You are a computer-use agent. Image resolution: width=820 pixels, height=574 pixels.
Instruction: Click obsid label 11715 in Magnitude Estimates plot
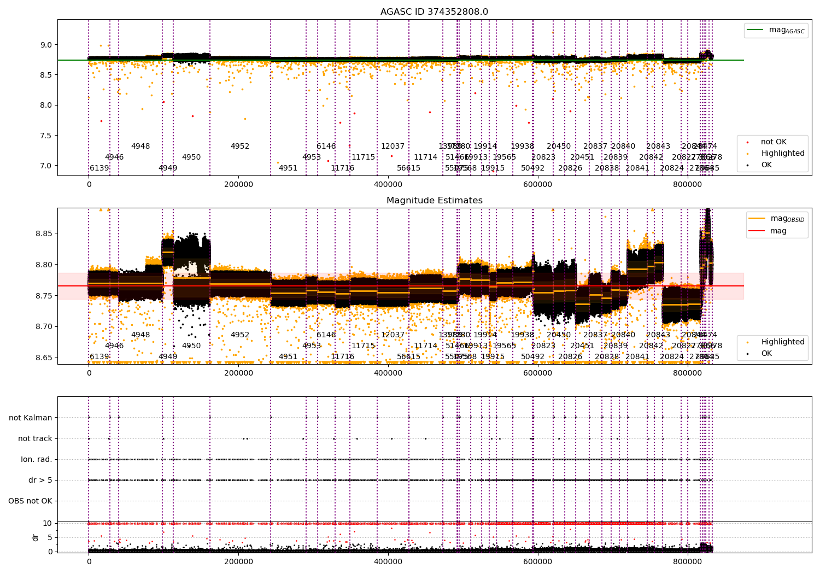364,346
